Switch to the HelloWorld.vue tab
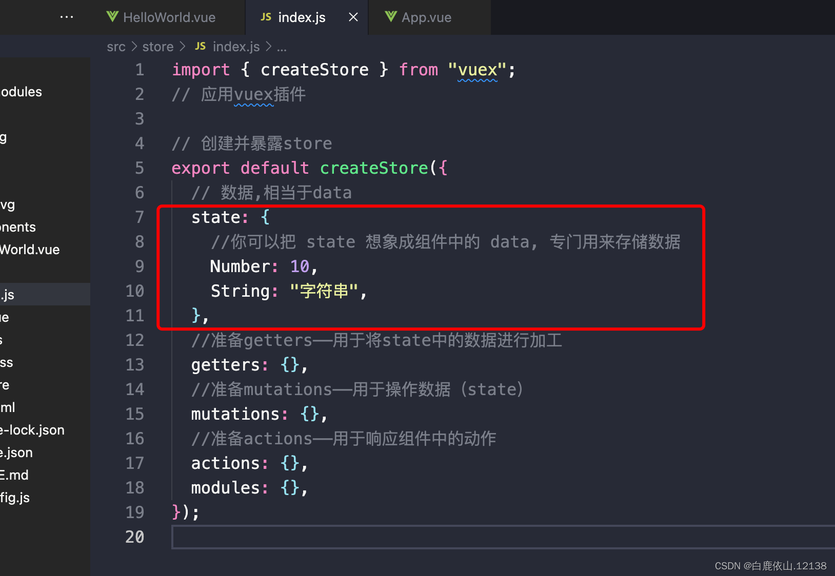The image size is (835, 576). (x=168, y=17)
